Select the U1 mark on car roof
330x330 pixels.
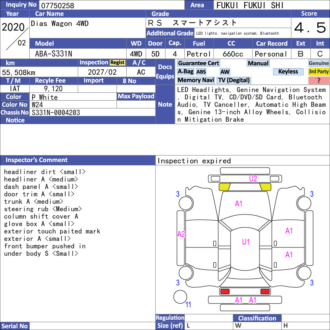[x=246, y=242]
